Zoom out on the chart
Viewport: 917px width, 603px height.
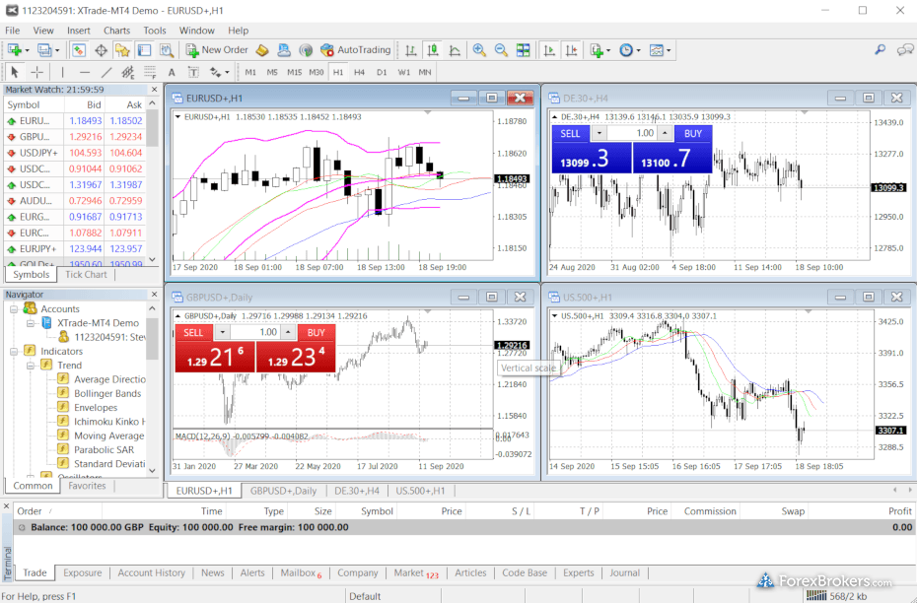pos(501,50)
